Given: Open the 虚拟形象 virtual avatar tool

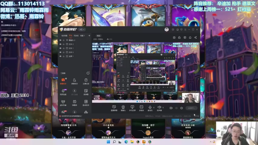Looking at the screenshot, I should pos(63,103).
